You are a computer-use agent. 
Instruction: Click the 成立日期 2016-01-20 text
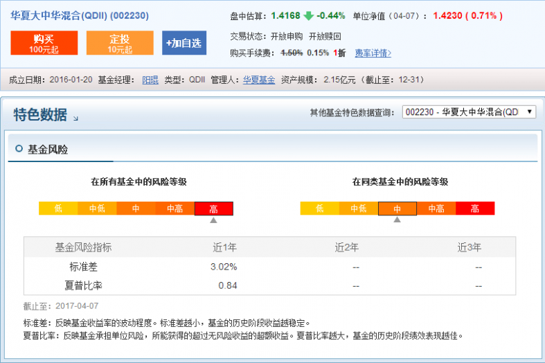pos(51,80)
